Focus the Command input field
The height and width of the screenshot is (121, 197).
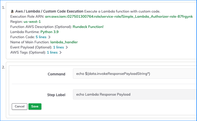pos(135,74)
